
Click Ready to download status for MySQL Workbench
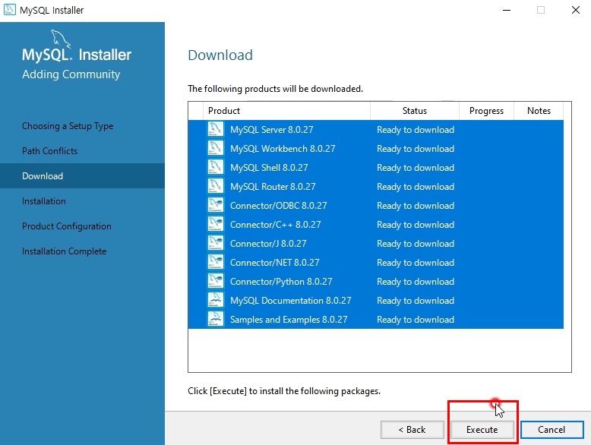coord(416,148)
